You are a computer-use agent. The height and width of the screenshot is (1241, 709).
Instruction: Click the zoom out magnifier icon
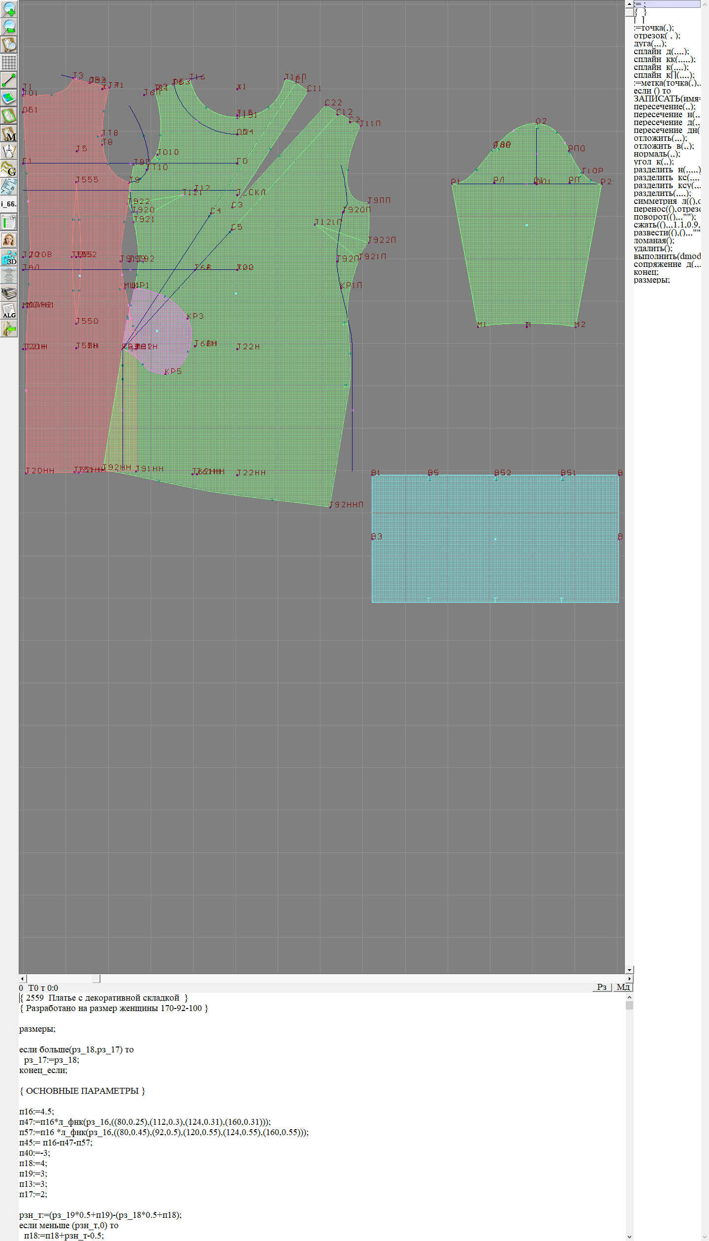(9, 26)
